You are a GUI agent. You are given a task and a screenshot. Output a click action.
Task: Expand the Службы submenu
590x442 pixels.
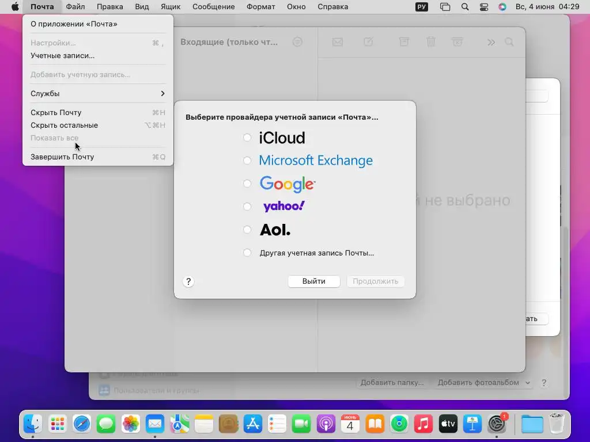pyautogui.click(x=98, y=94)
